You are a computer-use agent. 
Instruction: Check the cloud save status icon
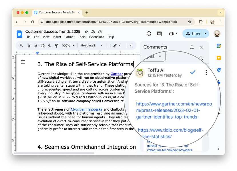pos(100,32)
